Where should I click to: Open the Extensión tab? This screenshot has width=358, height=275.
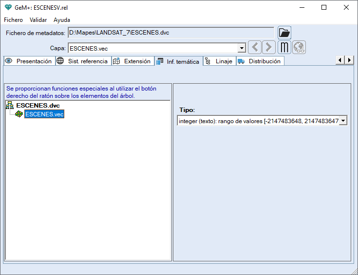pos(132,61)
